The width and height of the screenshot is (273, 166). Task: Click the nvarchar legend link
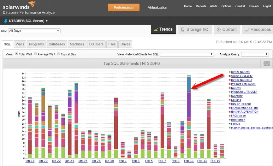[237, 96]
